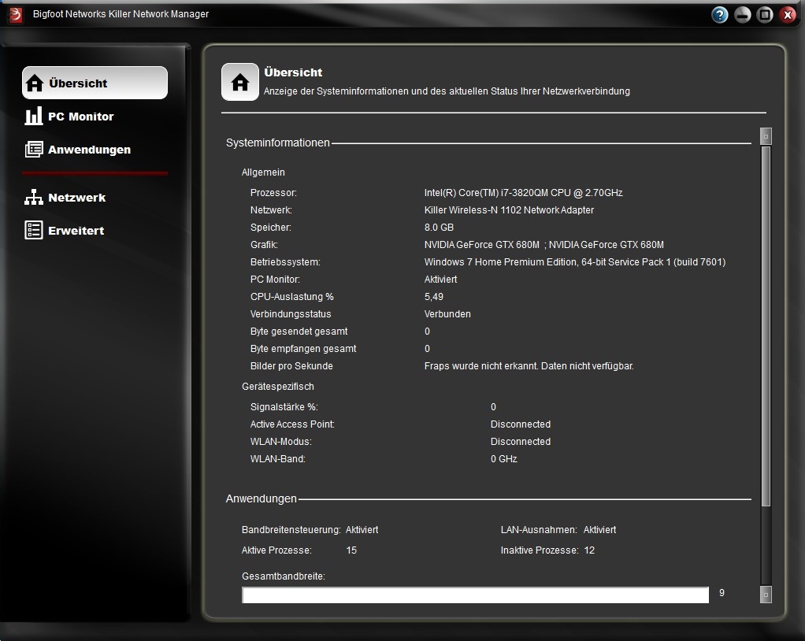Click the 'Byte empfangen gesamt' label

point(303,349)
